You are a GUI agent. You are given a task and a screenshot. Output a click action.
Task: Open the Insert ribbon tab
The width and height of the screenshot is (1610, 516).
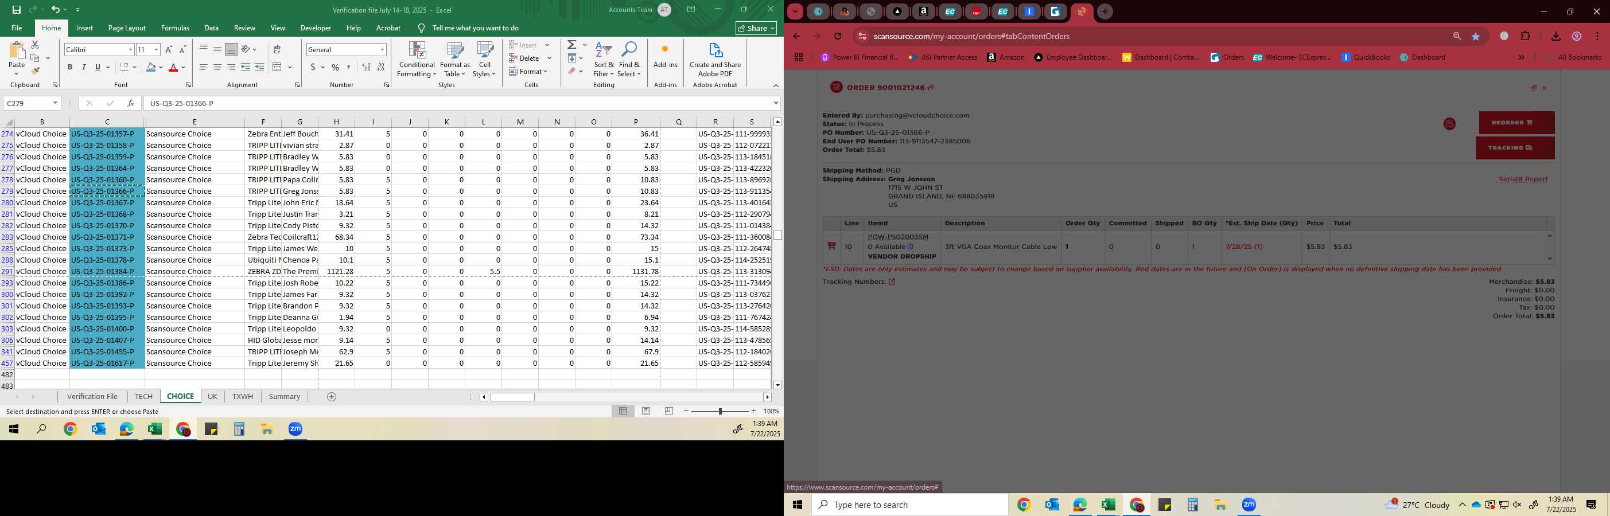pyautogui.click(x=84, y=28)
